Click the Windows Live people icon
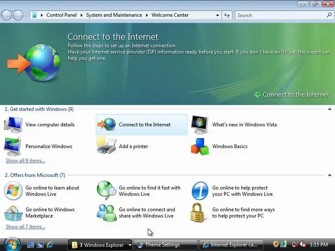This screenshot has height=251, width=335. 106,213
